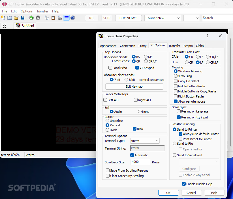Open a connection file with folder icon

tap(16, 18)
